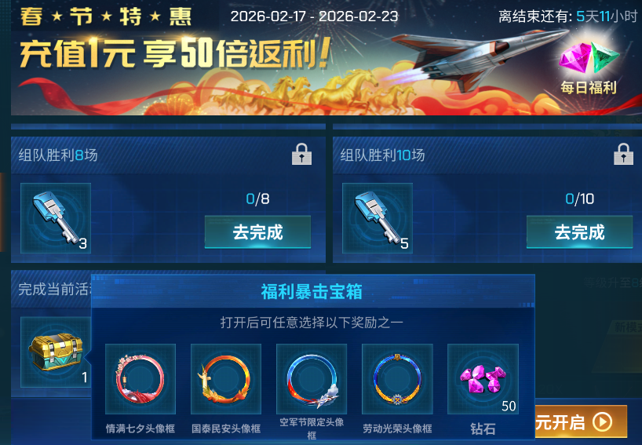Click the lock icon on 组队胜利8场
642x445 pixels.
301,155
